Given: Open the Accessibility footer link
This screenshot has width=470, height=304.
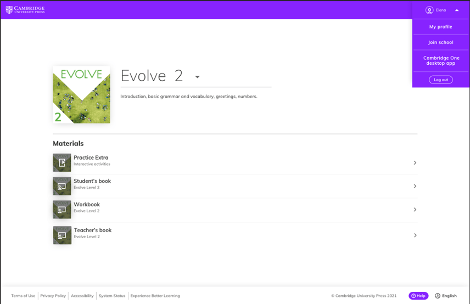Looking at the screenshot, I should 82,296.
